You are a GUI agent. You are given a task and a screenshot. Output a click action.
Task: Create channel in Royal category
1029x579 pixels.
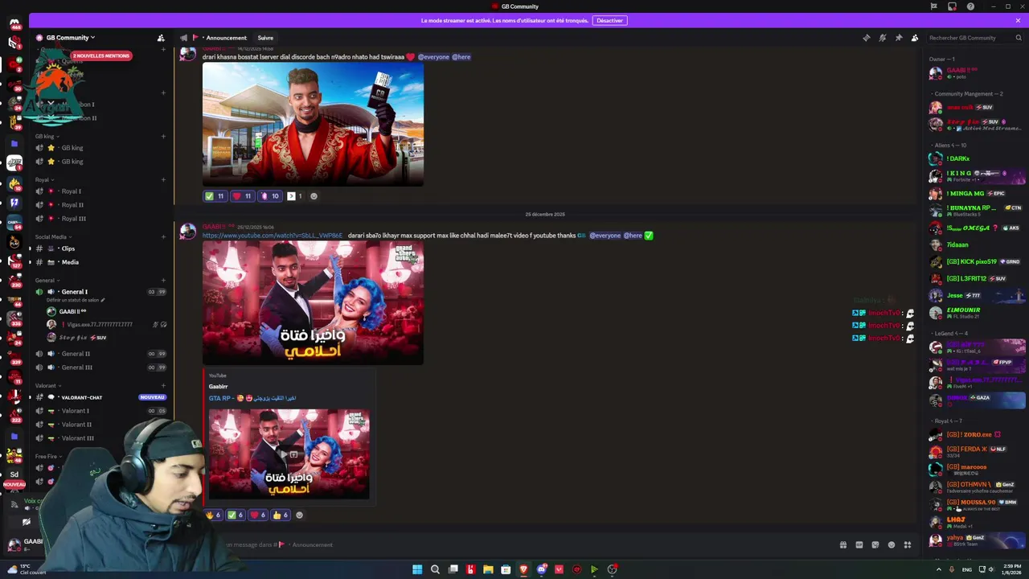(163, 179)
